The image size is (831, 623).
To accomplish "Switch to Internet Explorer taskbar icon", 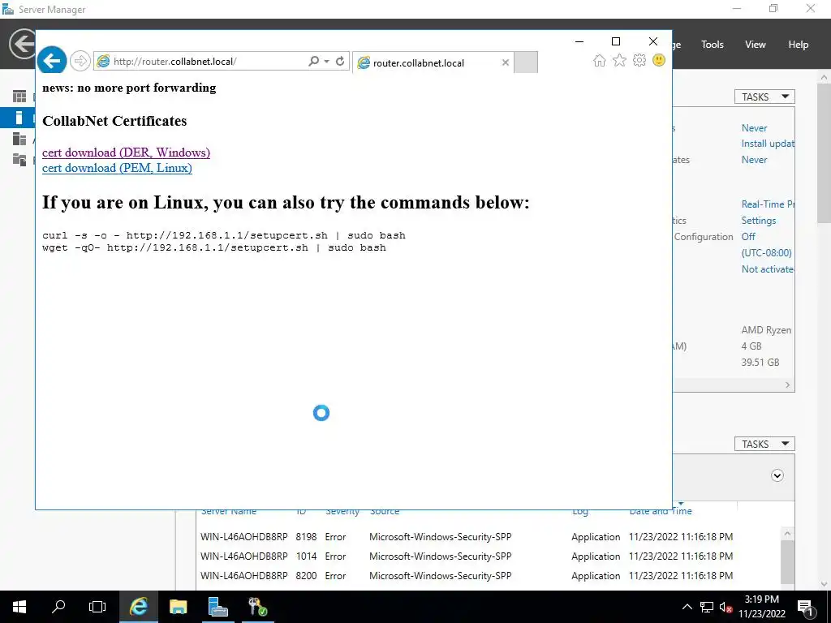I will [x=138, y=607].
